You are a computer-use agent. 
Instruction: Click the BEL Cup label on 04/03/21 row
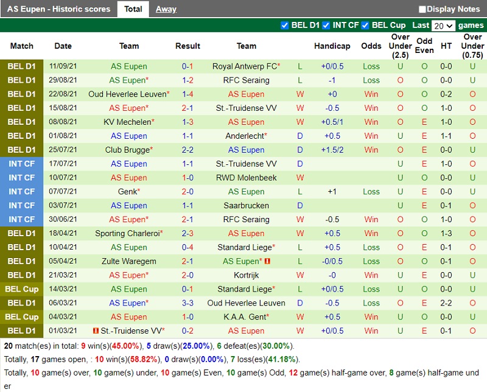(22, 317)
